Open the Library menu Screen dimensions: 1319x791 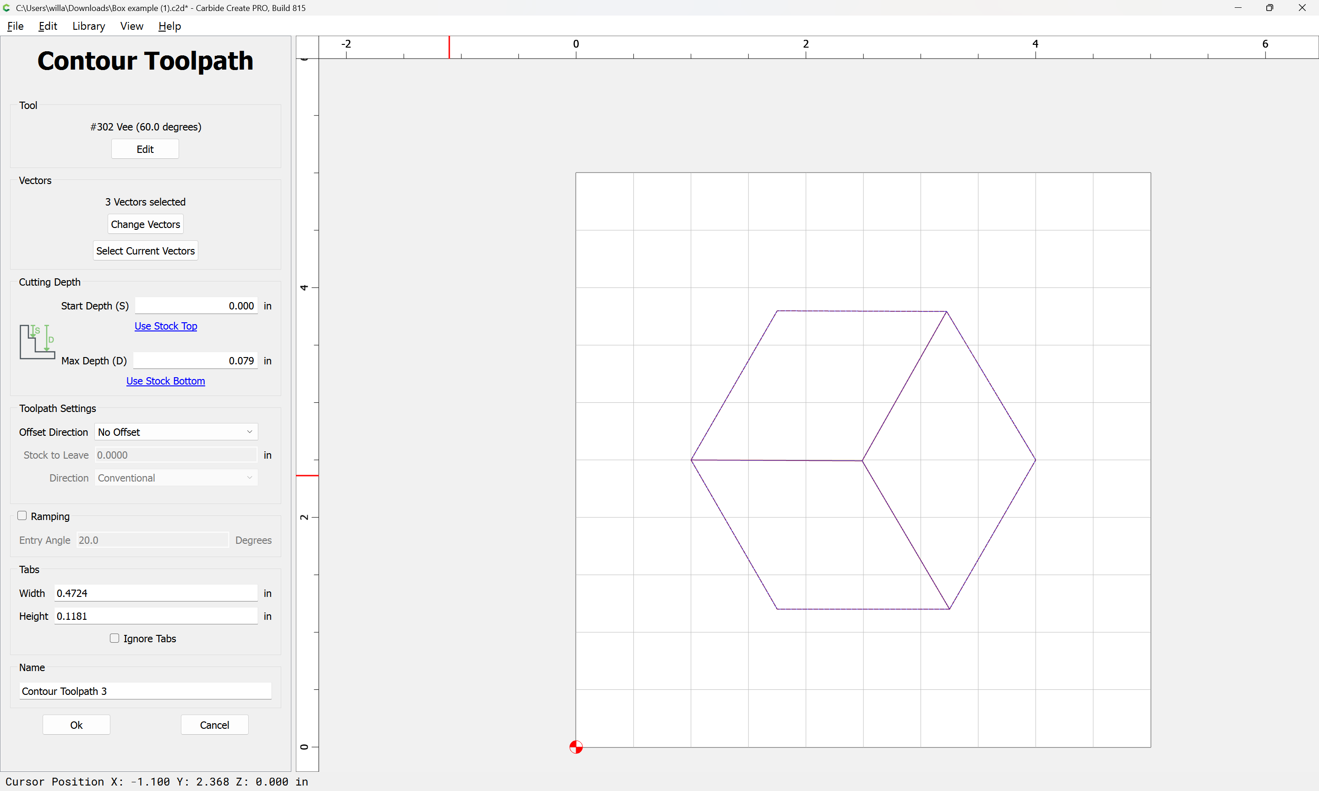88,26
